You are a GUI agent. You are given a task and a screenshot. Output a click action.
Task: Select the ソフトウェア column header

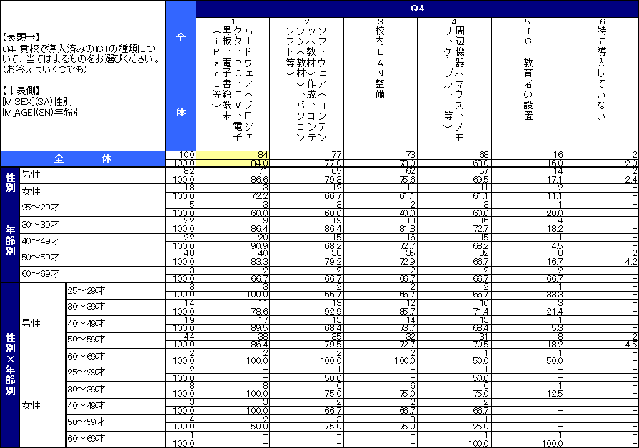click(x=306, y=82)
